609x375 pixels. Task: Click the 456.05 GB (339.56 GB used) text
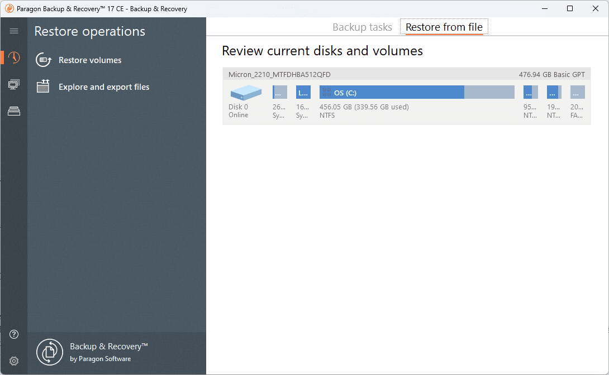364,107
